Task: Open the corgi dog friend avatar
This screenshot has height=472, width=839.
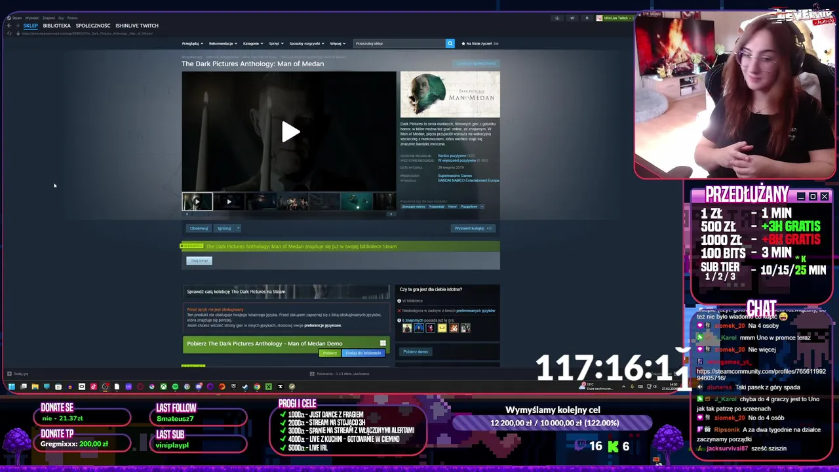Action: tap(454, 328)
